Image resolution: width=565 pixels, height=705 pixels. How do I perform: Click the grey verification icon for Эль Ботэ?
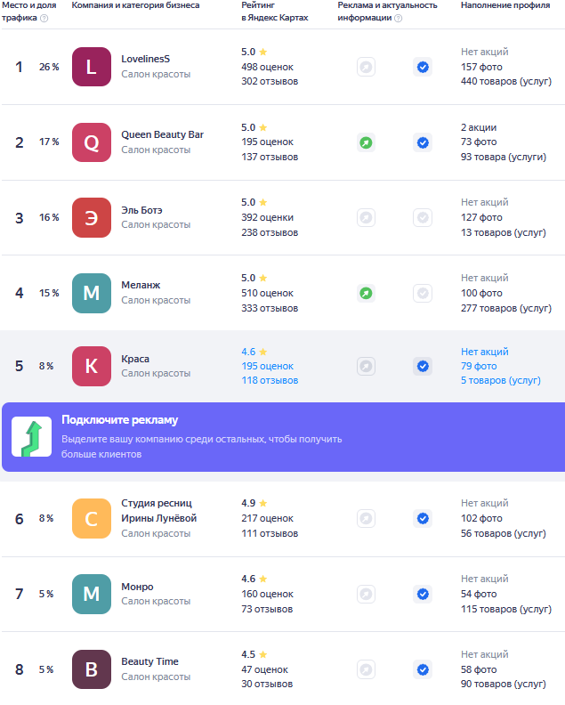[423, 217]
